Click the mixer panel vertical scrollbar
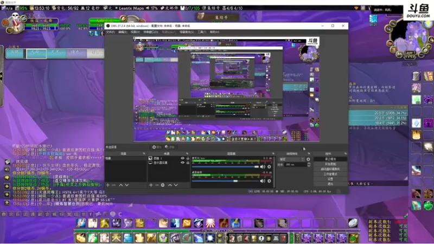This screenshot has height=244, width=434. pyautogui.click(x=275, y=171)
